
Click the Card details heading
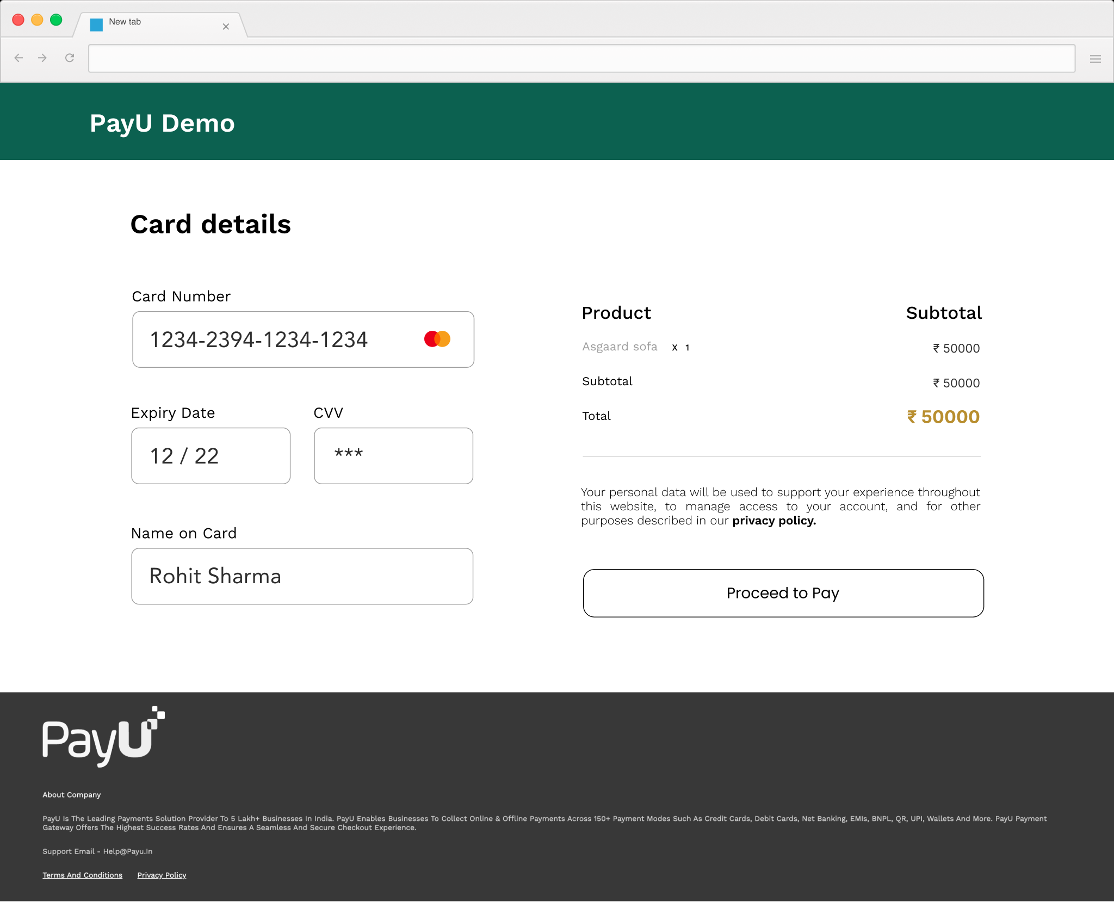coord(211,224)
